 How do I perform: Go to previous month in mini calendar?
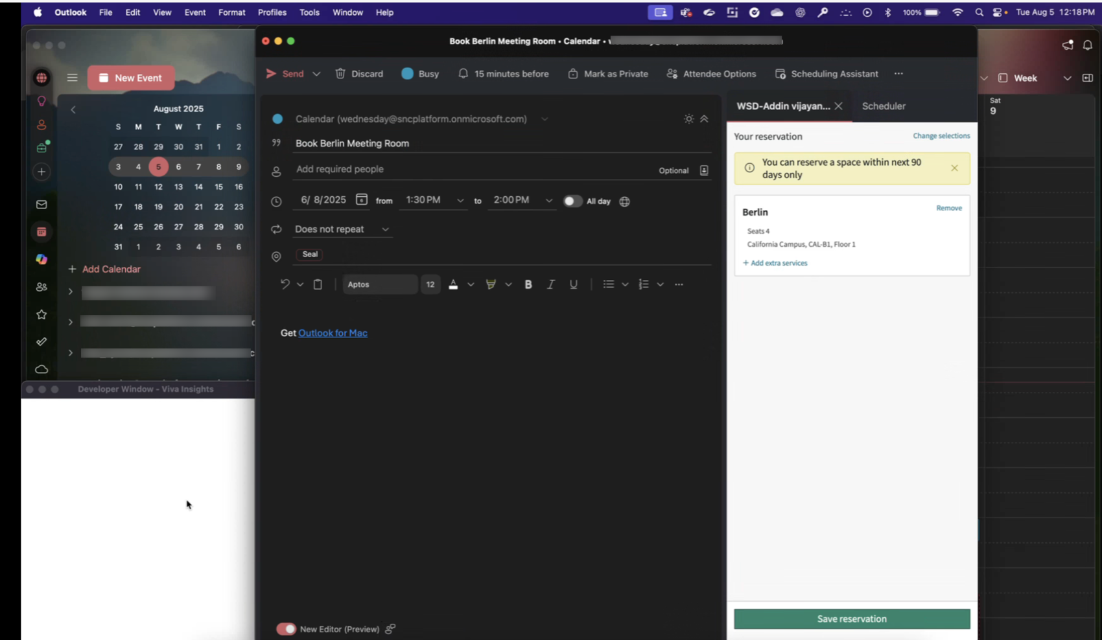tap(73, 109)
